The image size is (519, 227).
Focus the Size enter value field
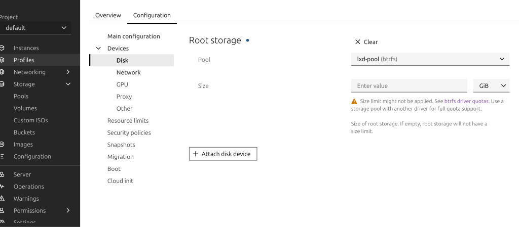409,86
